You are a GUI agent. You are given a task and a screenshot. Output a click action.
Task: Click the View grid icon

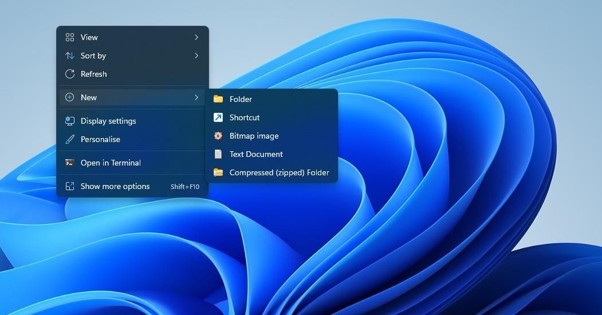click(69, 37)
